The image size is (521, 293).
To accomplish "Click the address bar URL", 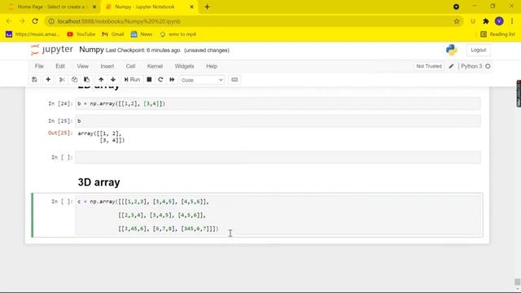I will [119, 22].
